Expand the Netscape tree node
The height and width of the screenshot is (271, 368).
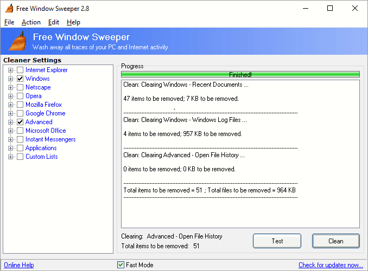(x=10, y=87)
